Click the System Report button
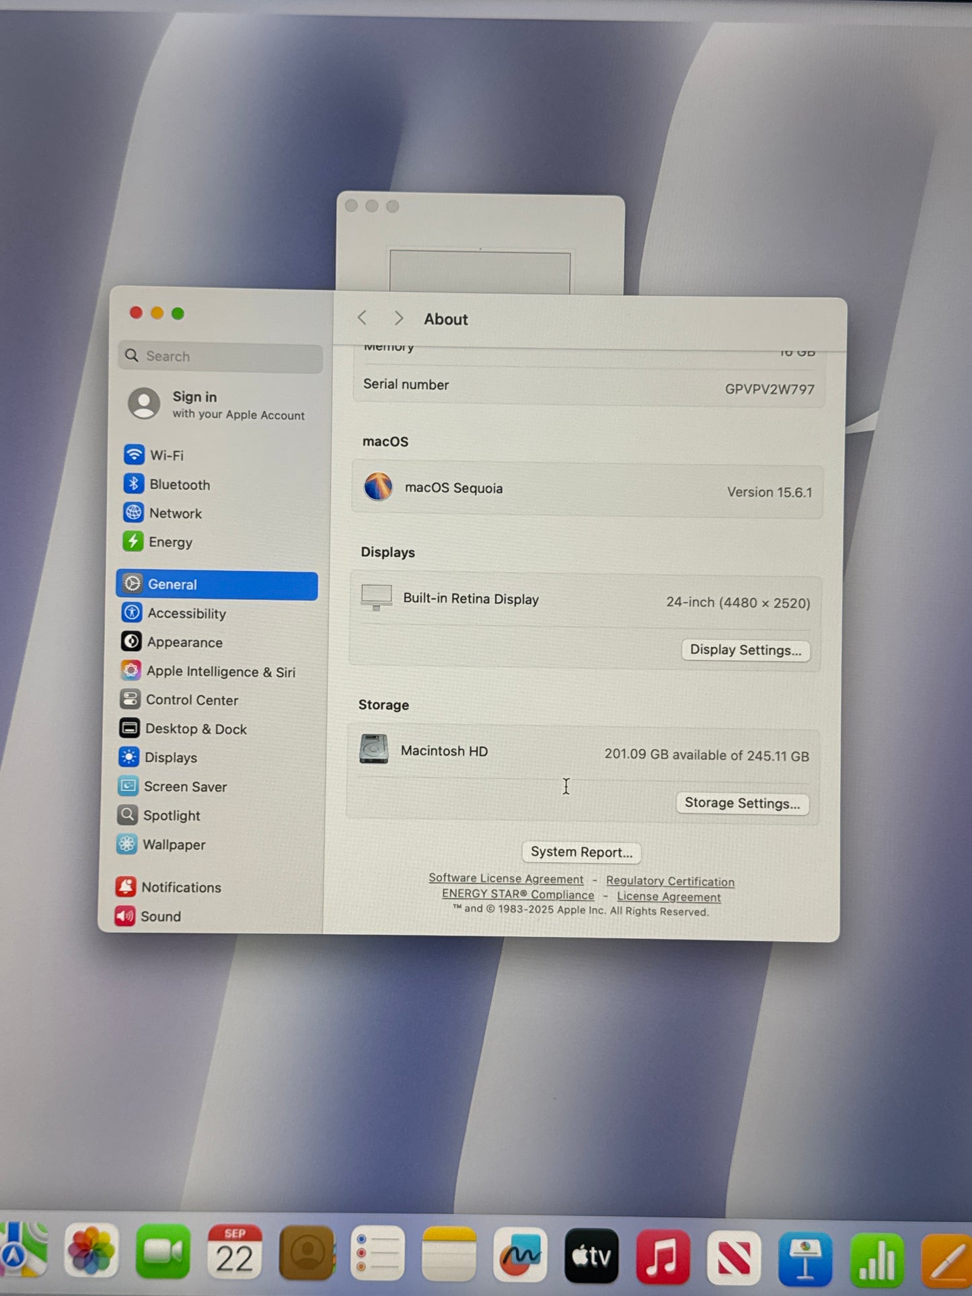The width and height of the screenshot is (972, 1296). pos(581,852)
